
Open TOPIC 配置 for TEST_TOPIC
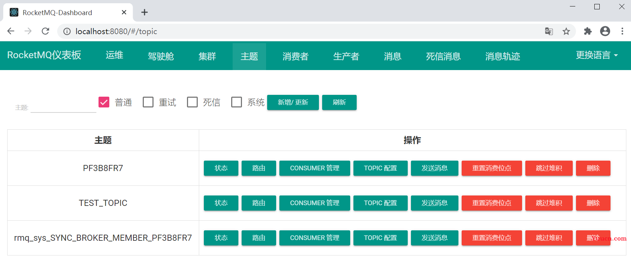pyautogui.click(x=380, y=203)
